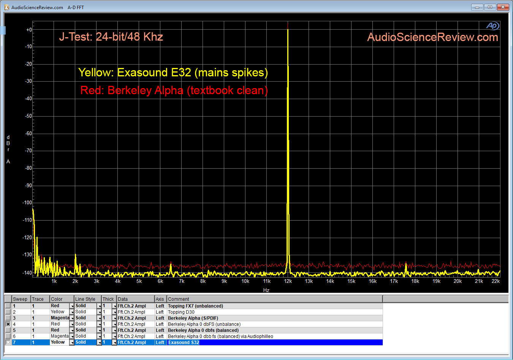513x360 pixels.
Task: Open Line Style dropdown for Topping FX7 row
Action: [99, 306]
